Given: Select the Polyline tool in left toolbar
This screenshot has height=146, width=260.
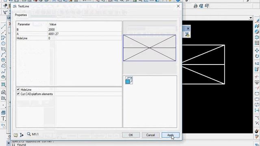Looking at the screenshot, I should tap(3, 38).
